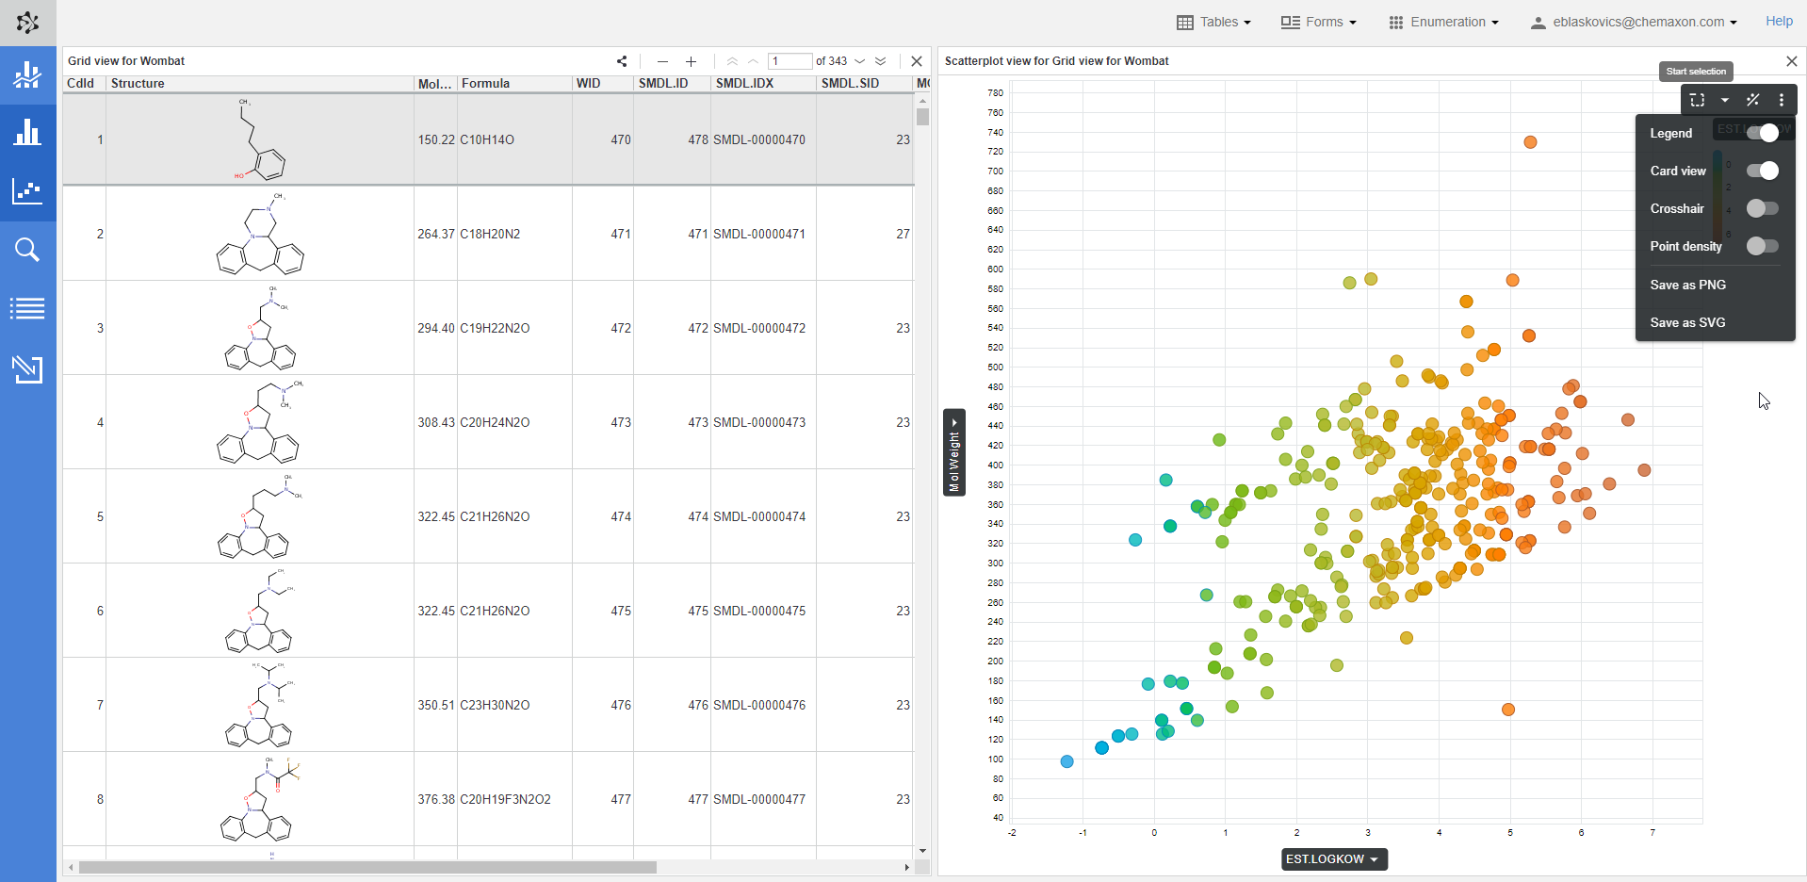Viewport: 1807px width, 882px height.
Task: Click the Start selection rectangle icon
Action: pos(1697,100)
